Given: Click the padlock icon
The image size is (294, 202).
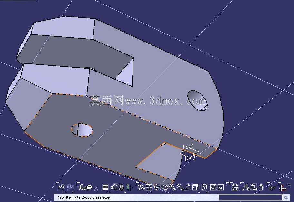Looking at the screenshot, I should coord(121,188).
